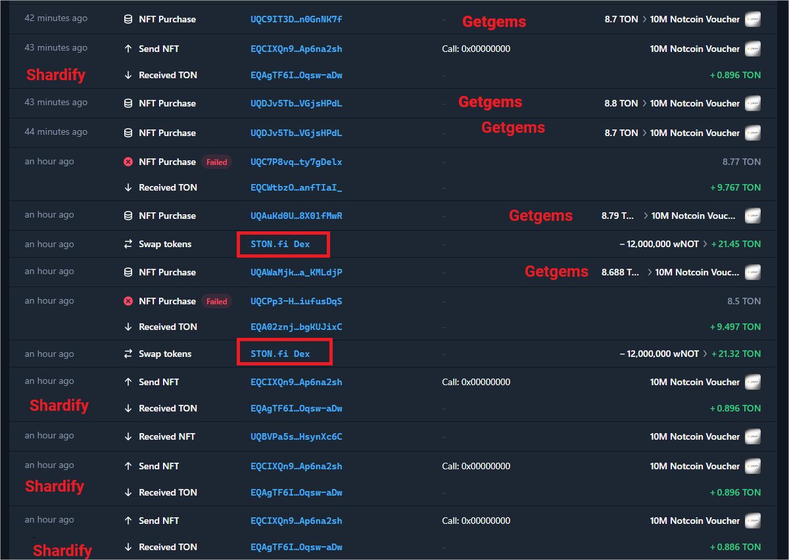The width and height of the screenshot is (789, 560).
Task: Click Call: 0x00000000 in 43 minutes ago row
Action: point(476,49)
